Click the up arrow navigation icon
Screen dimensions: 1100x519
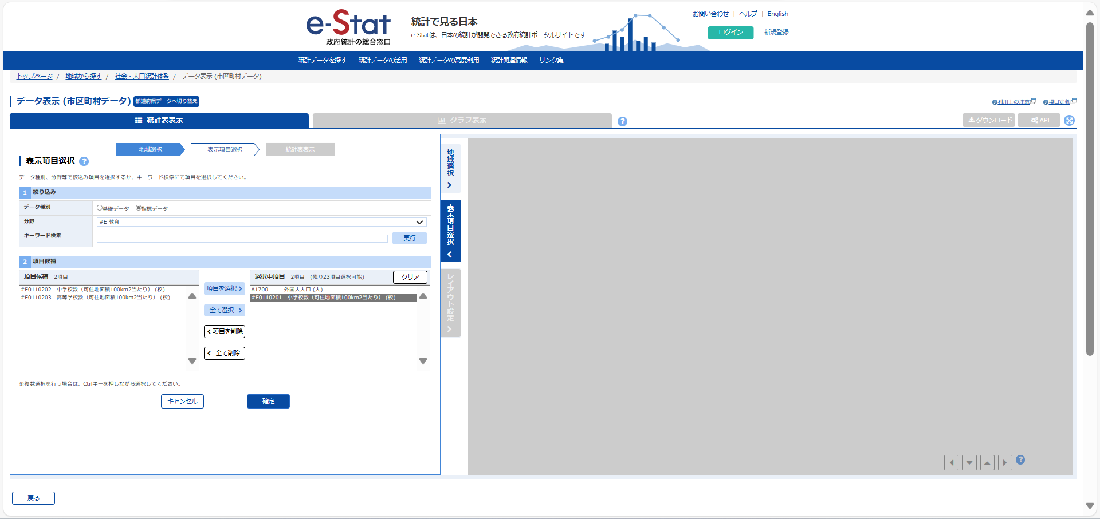point(987,462)
